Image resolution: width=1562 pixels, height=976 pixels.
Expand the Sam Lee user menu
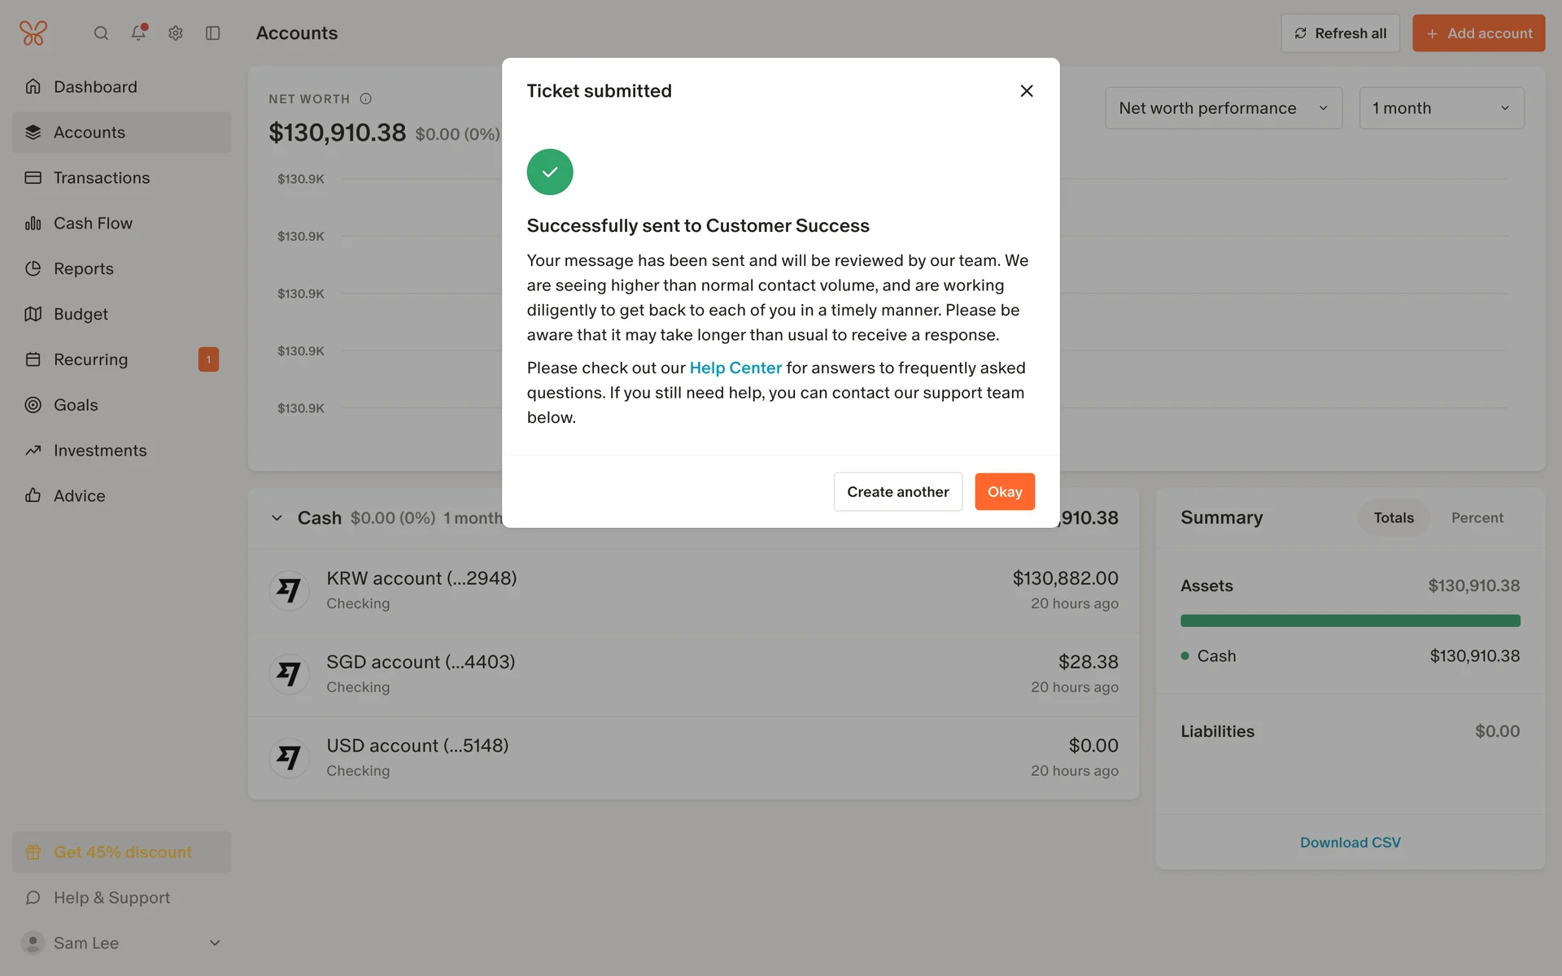pyautogui.click(x=215, y=943)
